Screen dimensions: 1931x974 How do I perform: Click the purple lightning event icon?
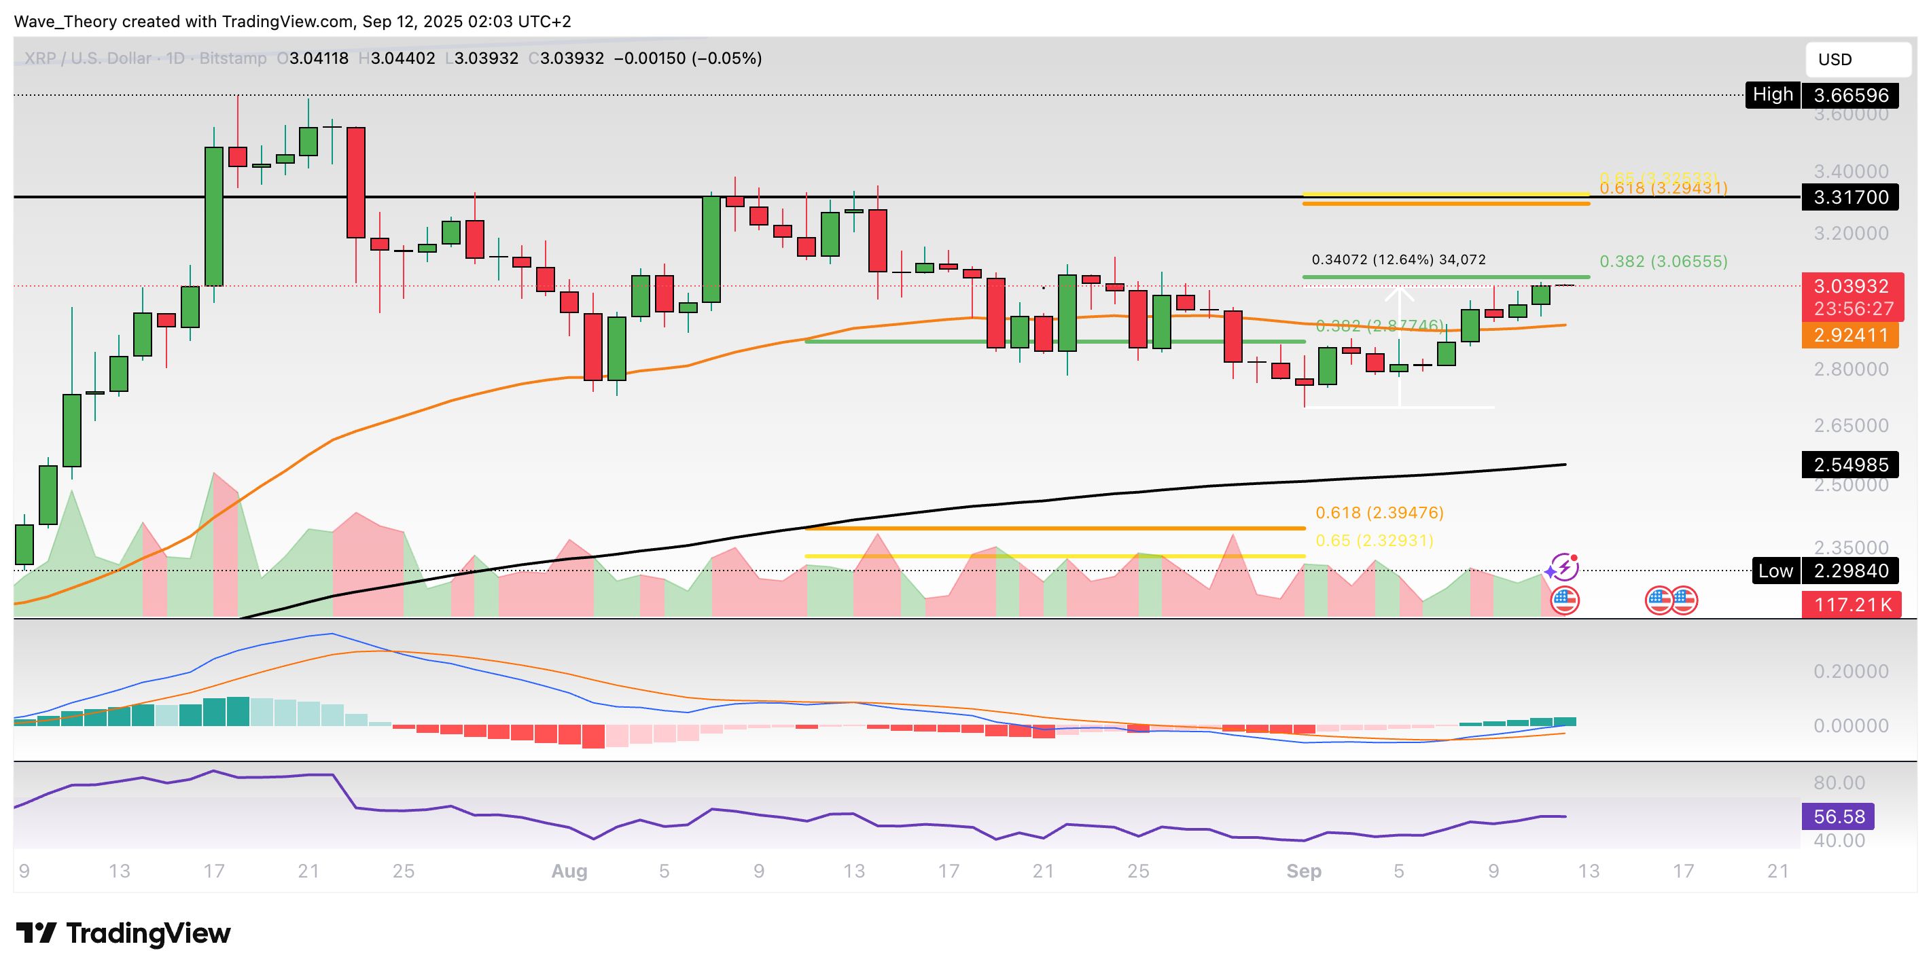click(x=1563, y=568)
